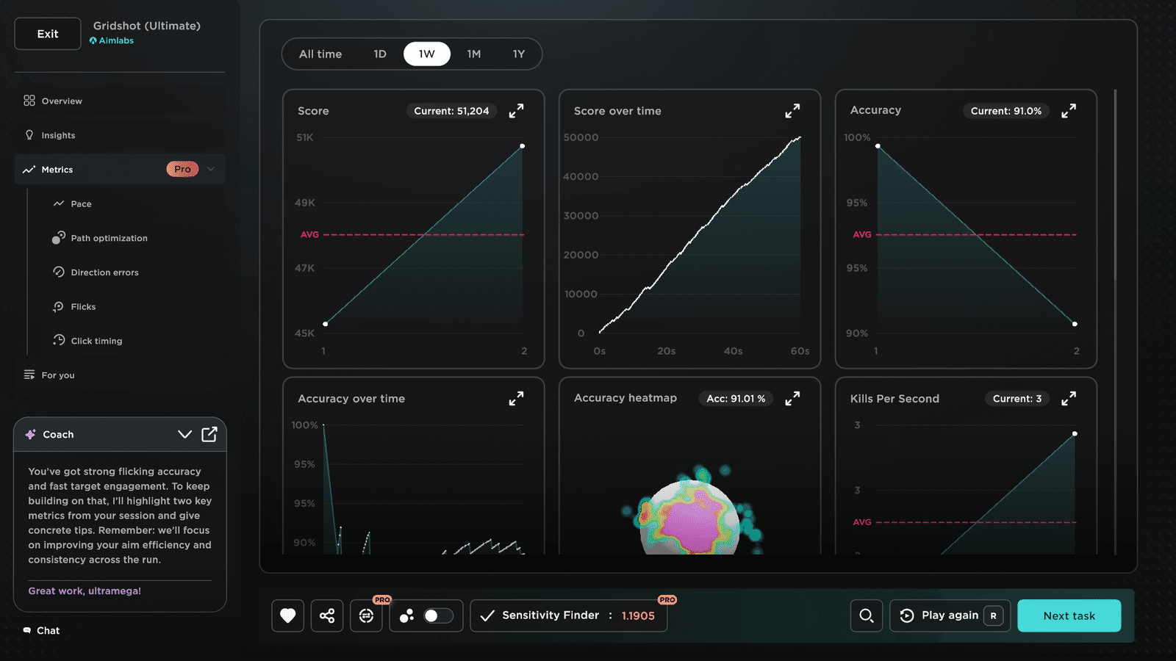Open the Insights section
This screenshot has height=661, width=1176.
point(120,135)
